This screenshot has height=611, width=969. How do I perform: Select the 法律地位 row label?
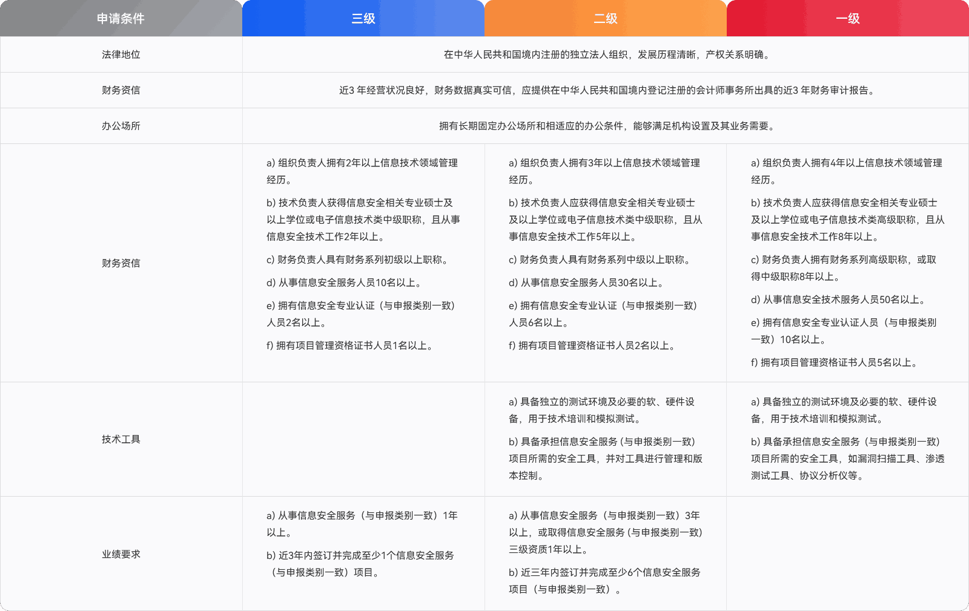(121, 54)
